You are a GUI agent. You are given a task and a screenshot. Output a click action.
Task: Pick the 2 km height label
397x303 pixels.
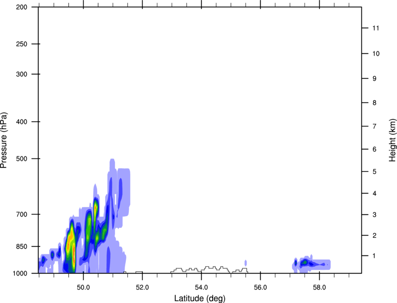(x=375, y=235)
